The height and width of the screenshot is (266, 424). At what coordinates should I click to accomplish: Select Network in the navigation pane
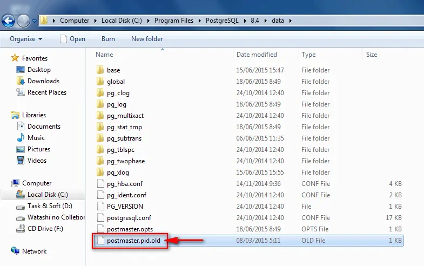(x=34, y=251)
